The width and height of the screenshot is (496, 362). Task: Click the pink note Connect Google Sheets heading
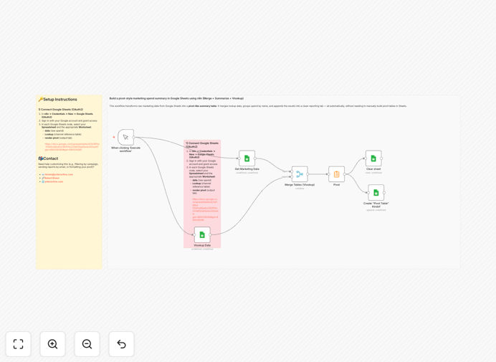click(202, 145)
